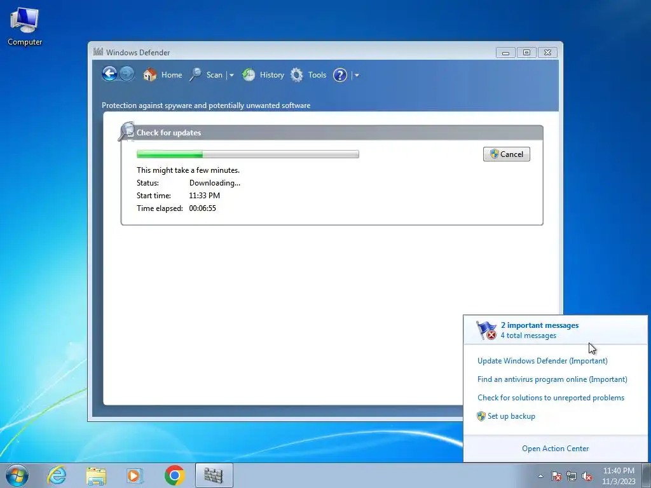Click the Forward arrow in Defender toolbar

(x=127, y=74)
